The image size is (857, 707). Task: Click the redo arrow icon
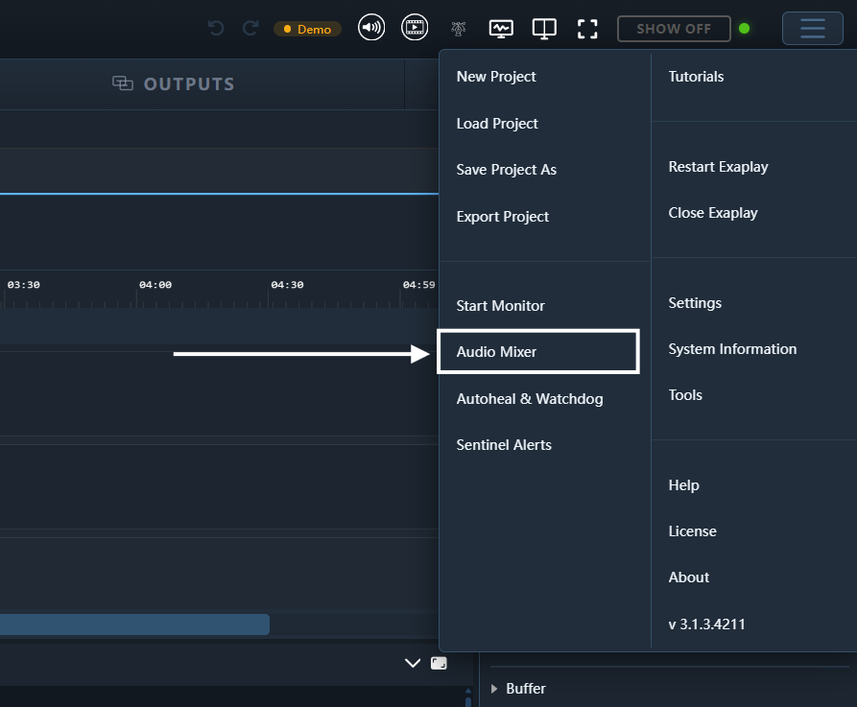(x=250, y=28)
